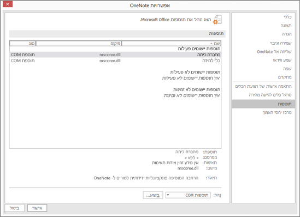Click mscoree.dll in the מחברת כיתה row
This screenshot has width=300, height=217.
click(110, 55)
